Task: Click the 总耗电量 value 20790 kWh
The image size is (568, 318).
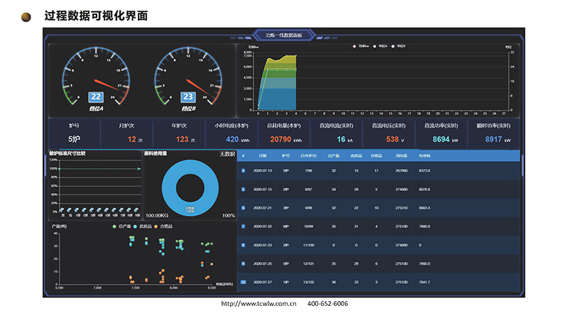Action: tap(286, 139)
